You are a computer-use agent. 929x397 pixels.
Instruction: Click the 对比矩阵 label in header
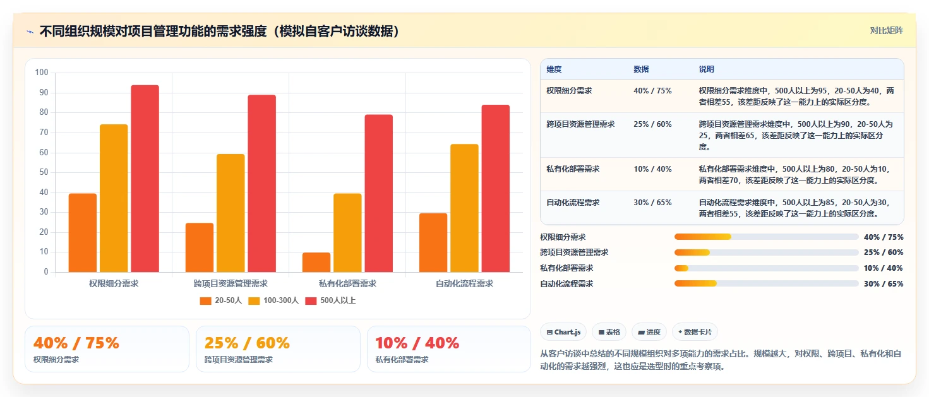[x=886, y=31]
